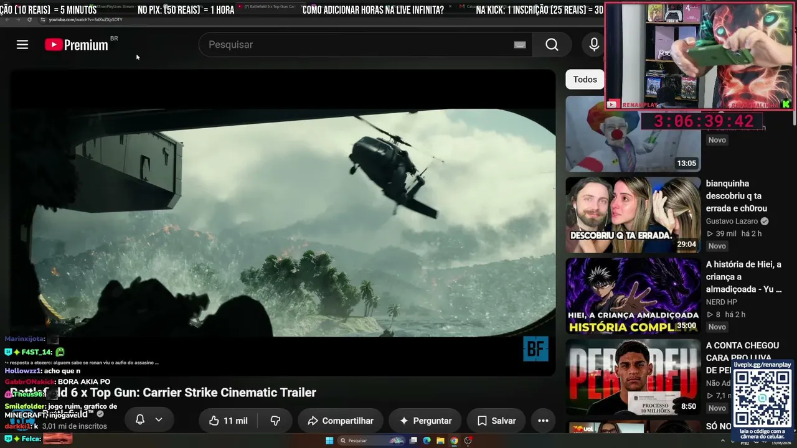Open the YouTube hamburger guide menu
This screenshot has width=797, height=448.
point(22,45)
